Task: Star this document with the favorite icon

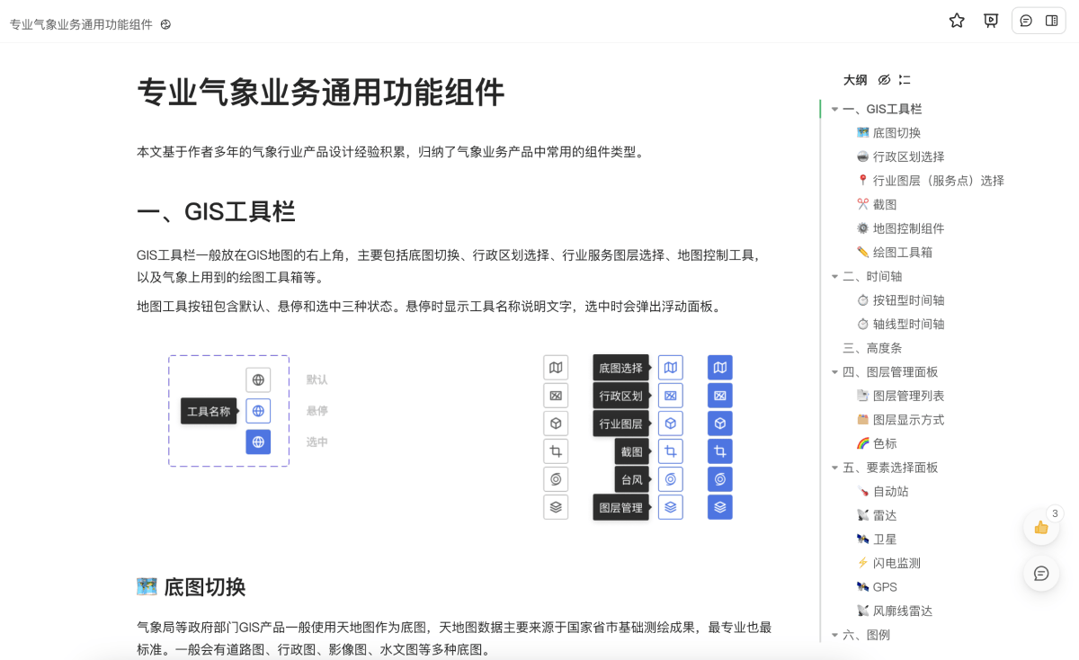Action: (x=957, y=21)
